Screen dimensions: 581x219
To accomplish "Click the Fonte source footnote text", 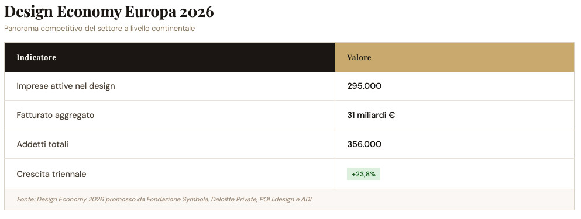I will [164, 199].
